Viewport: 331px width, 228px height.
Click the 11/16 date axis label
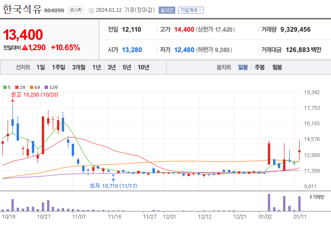(x=114, y=217)
